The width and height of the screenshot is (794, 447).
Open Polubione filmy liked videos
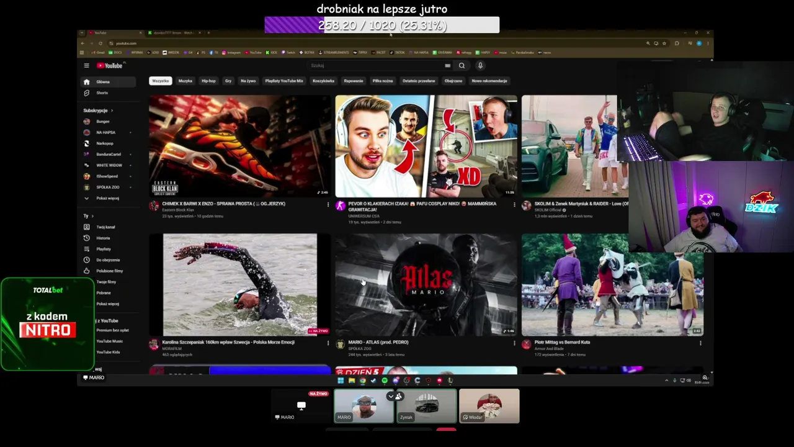pyautogui.click(x=109, y=271)
